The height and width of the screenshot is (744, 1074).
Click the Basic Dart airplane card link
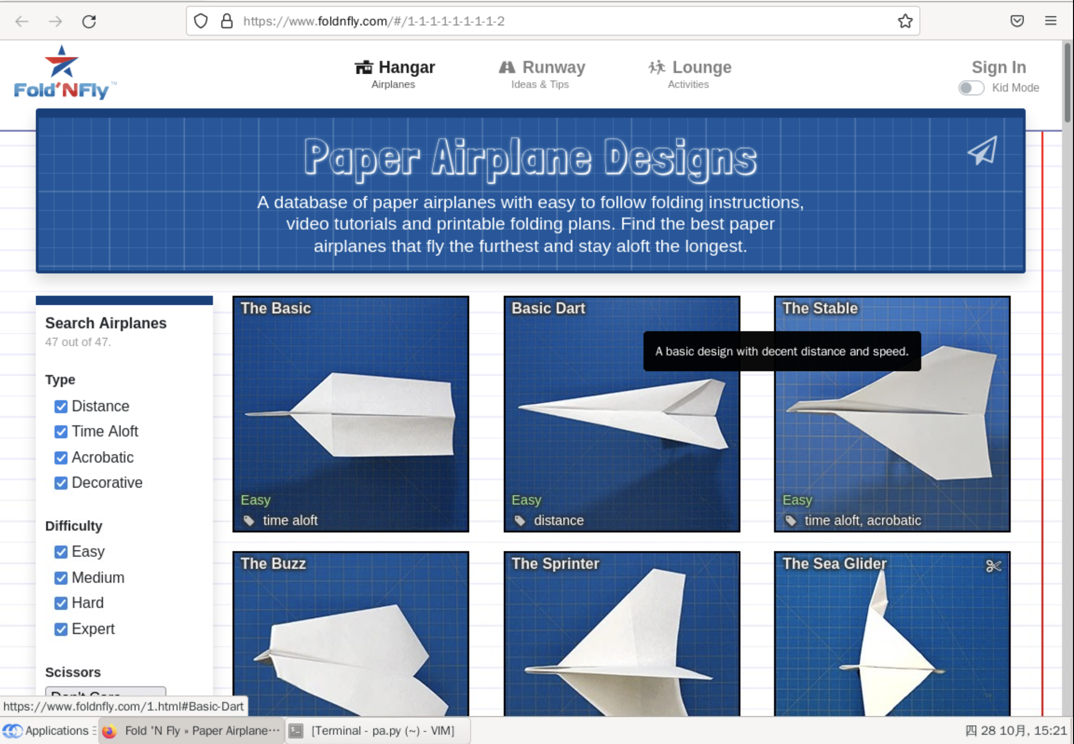[622, 414]
